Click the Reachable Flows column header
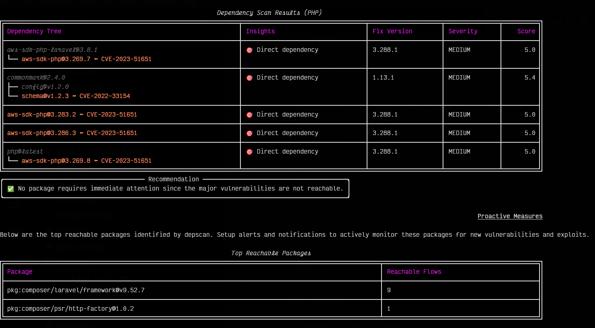The image size is (595, 328). click(414, 272)
